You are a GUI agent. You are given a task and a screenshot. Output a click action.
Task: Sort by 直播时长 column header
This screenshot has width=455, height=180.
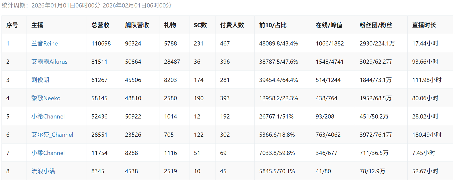point(424,25)
